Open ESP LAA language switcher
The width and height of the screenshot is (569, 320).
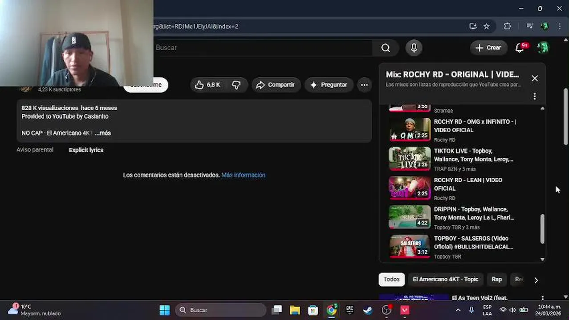pos(487,310)
